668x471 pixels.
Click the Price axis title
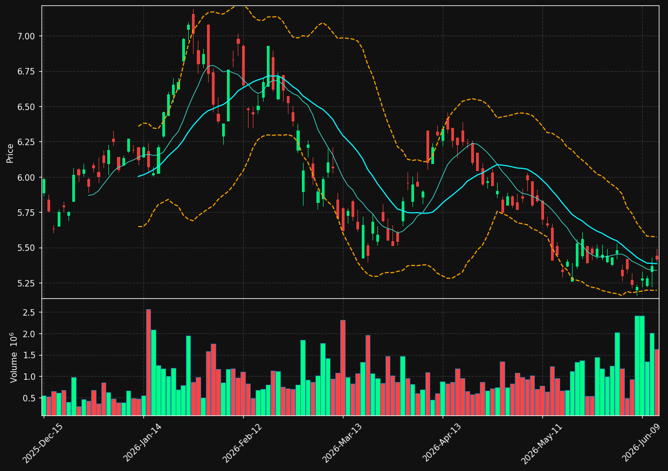10,153
